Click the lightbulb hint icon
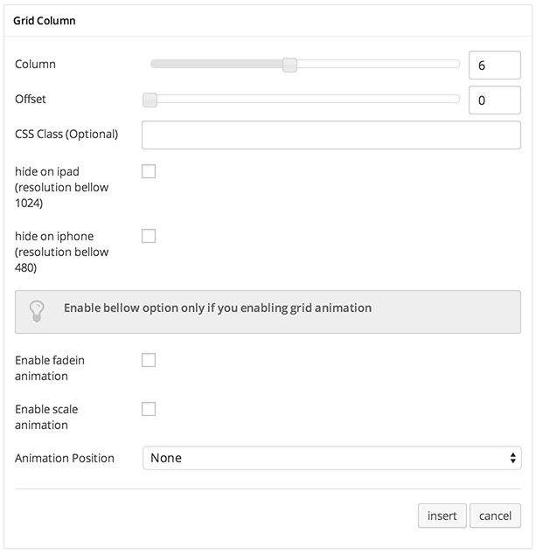This screenshot has height=554, width=536. 37,309
